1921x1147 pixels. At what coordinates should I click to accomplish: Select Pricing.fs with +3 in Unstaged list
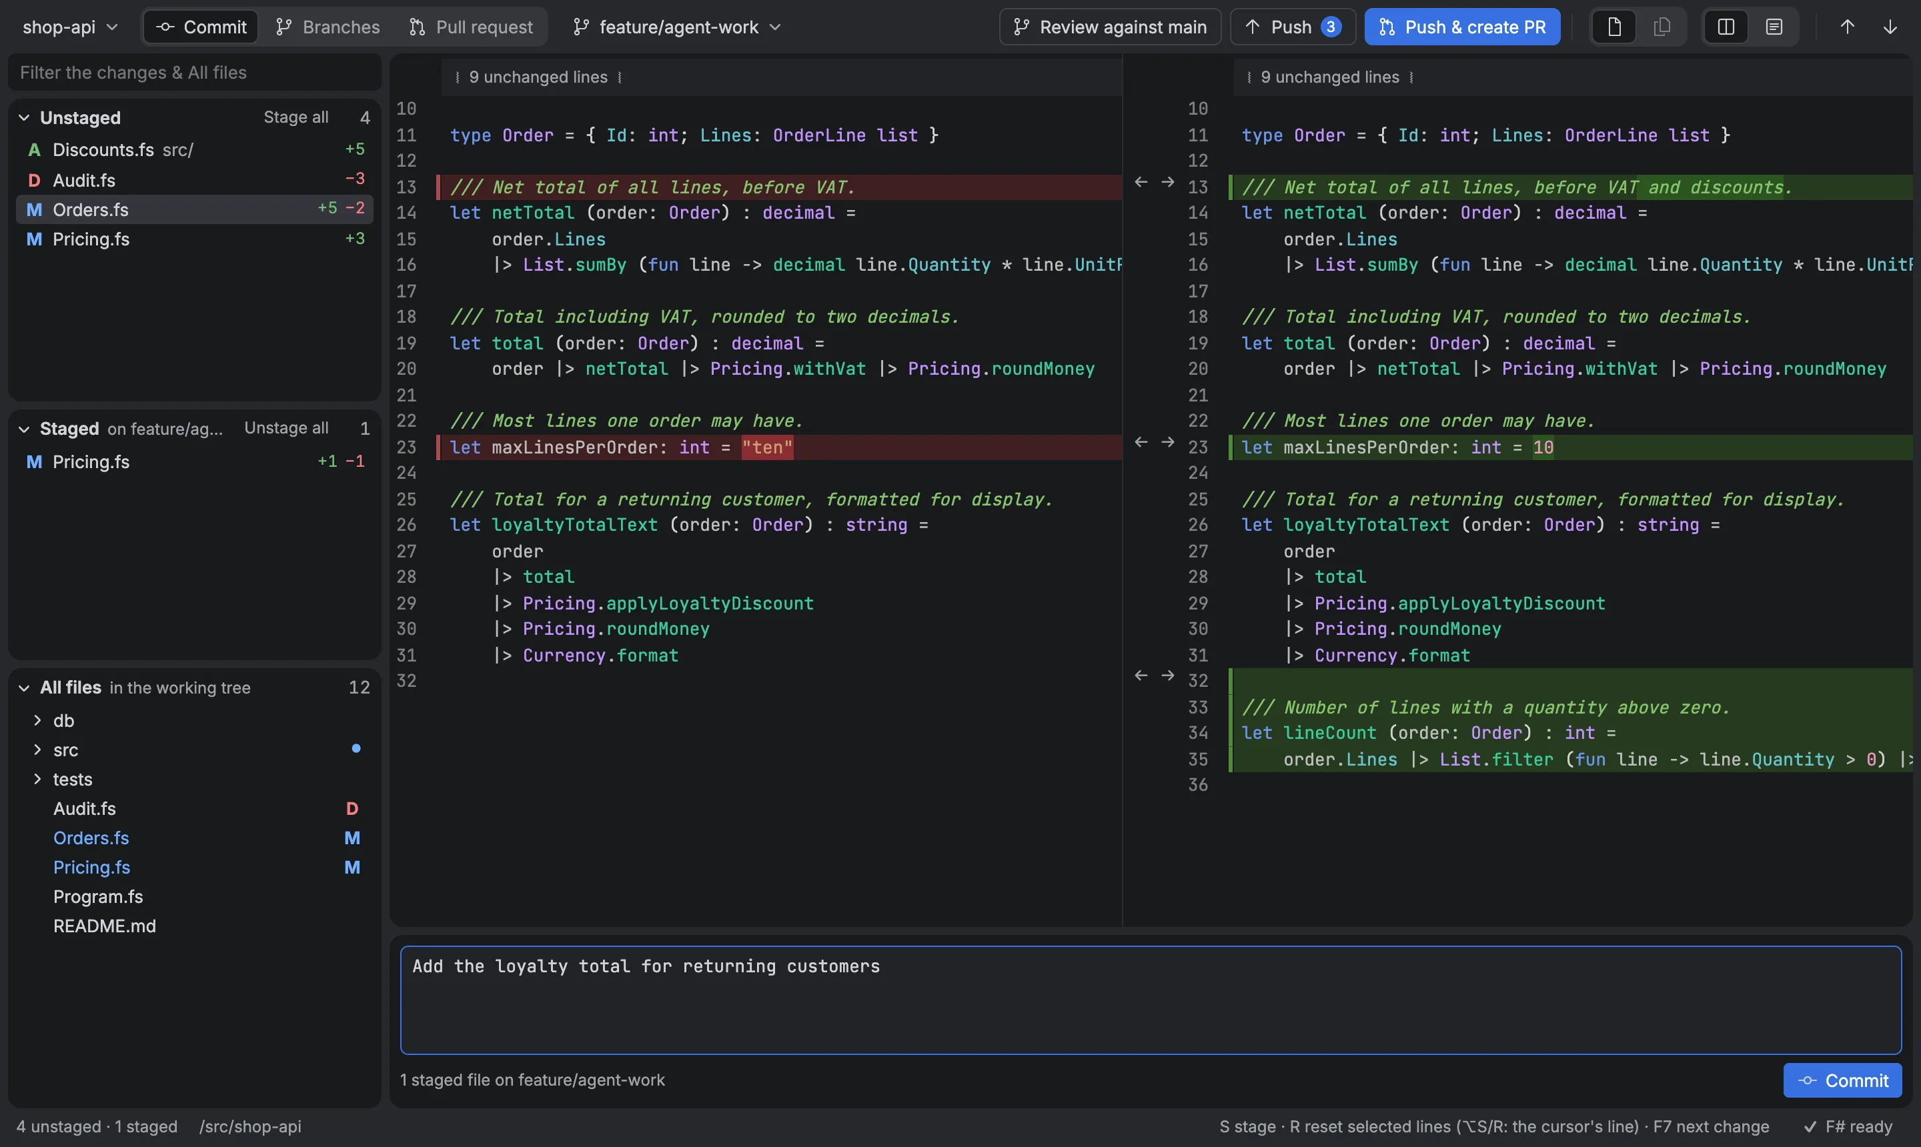[195, 239]
